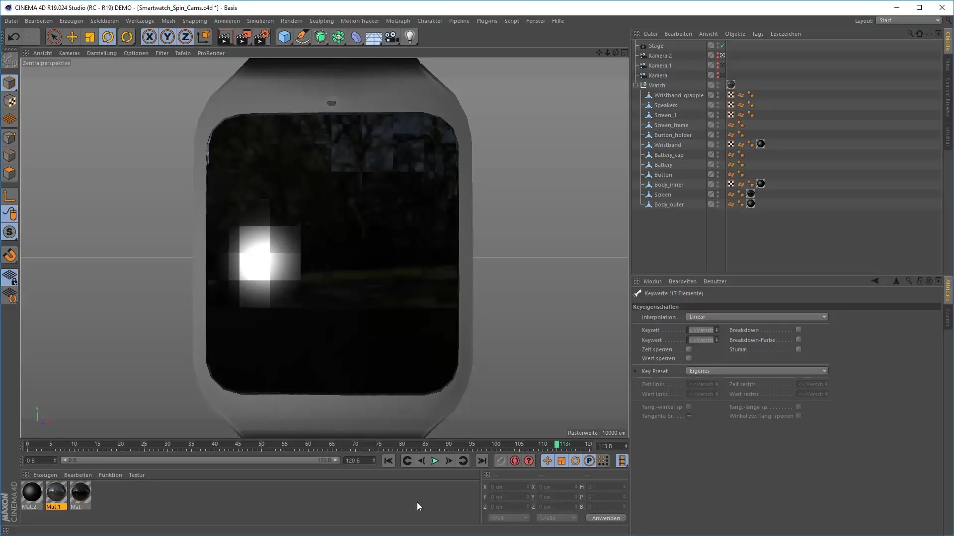Open the ProRender viewport menu

coord(211,53)
